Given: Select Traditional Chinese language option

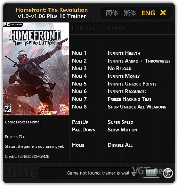Looking at the screenshot, I should [130, 13].
